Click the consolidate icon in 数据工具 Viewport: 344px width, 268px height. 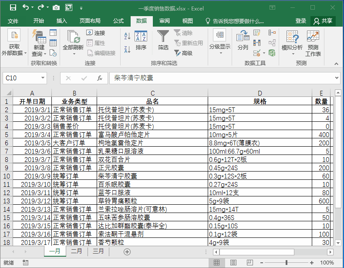click(x=272, y=33)
